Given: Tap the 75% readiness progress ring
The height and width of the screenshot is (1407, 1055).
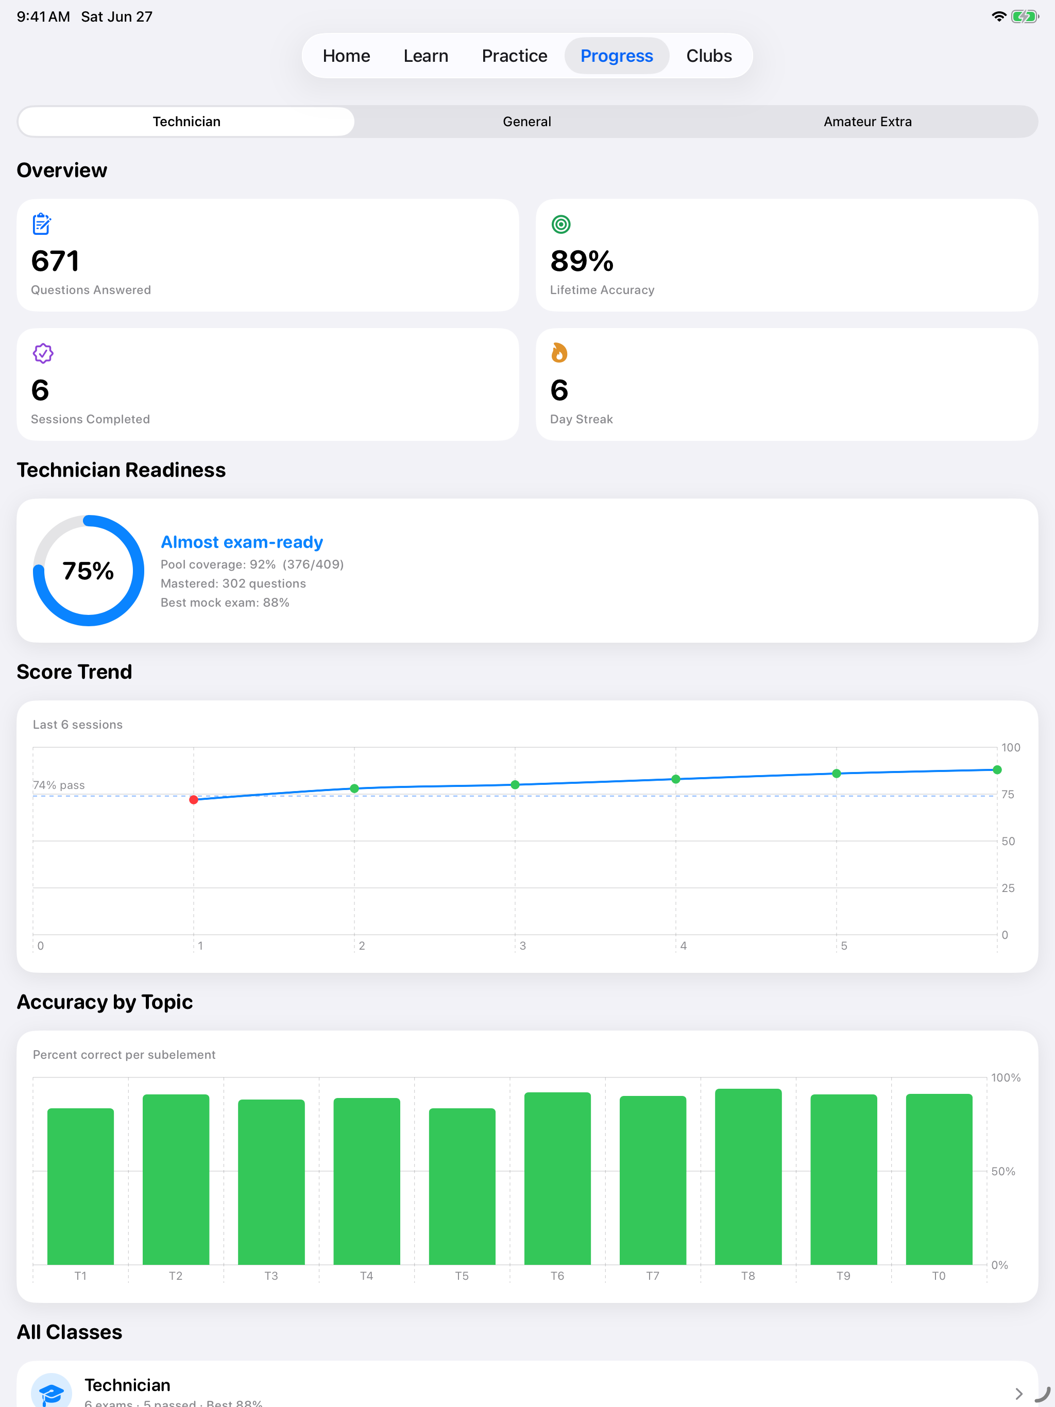Looking at the screenshot, I should (x=89, y=571).
